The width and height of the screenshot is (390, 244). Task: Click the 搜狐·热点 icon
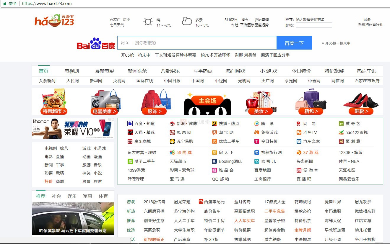(x=214, y=123)
